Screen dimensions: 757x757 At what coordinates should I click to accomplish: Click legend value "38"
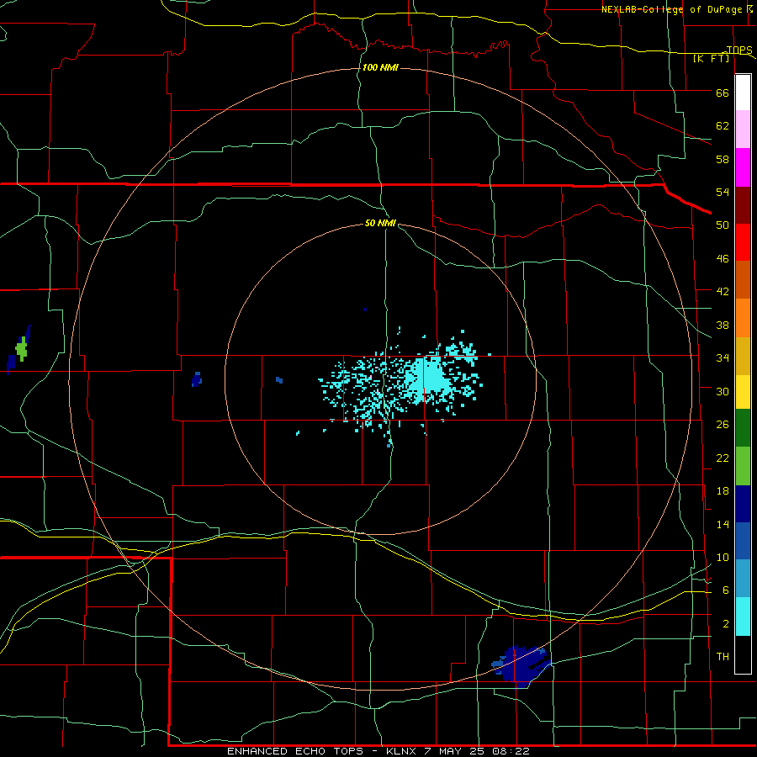[x=723, y=325]
